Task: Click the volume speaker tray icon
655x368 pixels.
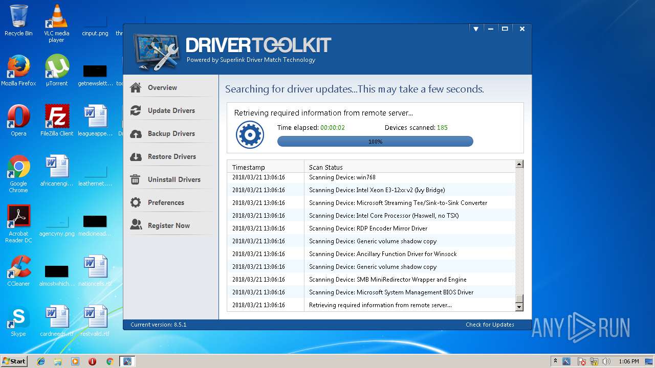Action: [x=607, y=361]
